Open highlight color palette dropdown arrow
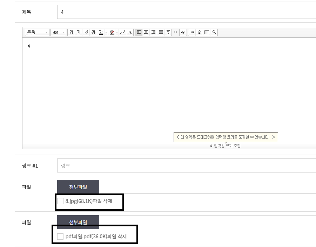The image size is (316, 247). 117,32
